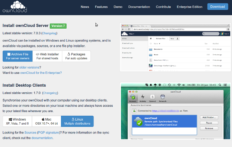Open the desktop client Changelog link for 1.7.0

50,93
